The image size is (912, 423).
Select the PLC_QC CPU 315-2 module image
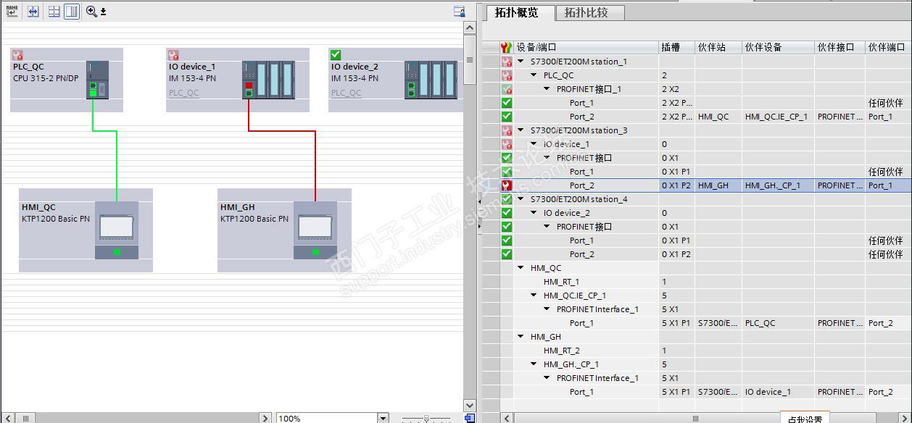97,80
